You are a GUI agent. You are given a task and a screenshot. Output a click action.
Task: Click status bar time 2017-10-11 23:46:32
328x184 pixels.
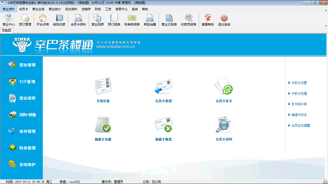(29, 182)
